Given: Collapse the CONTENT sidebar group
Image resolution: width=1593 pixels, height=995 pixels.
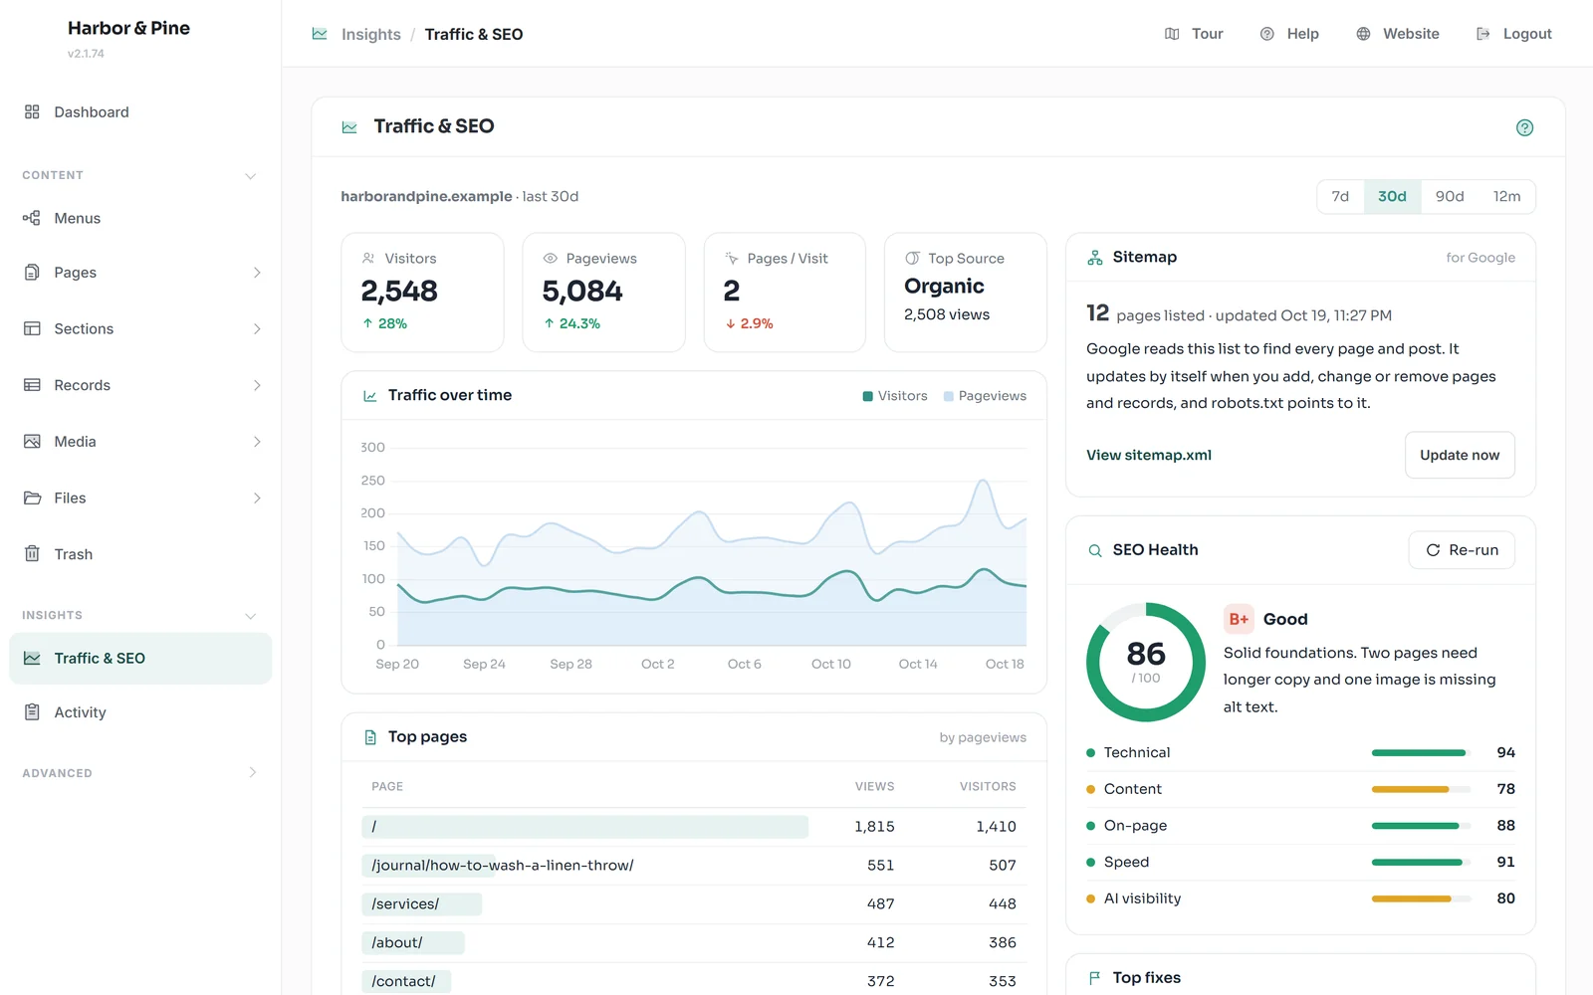Looking at the screenshot, I should 251,176.
